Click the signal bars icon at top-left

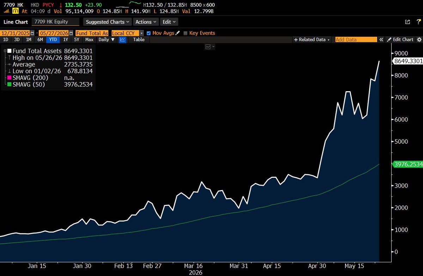point(6,11)
